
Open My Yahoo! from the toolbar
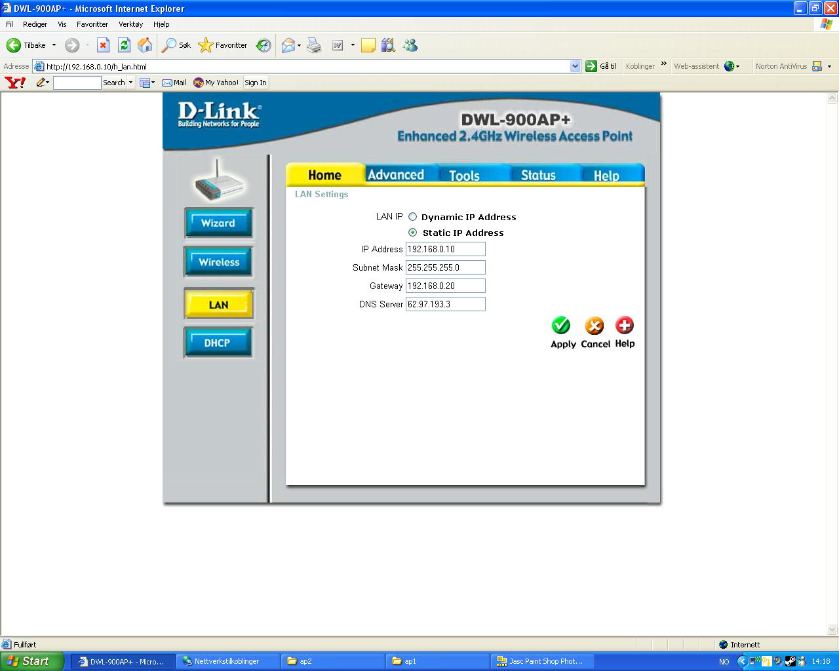point(216,83)
